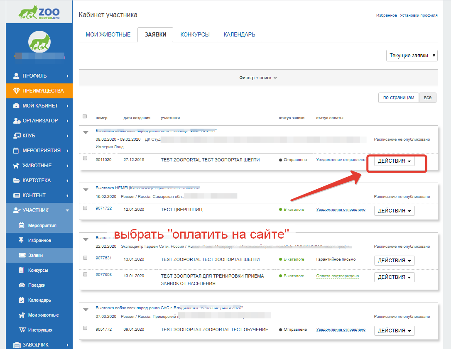Viewport: 451px width, 349px height.
Task: Click the pin icon beside Избранное in sidebar
Action: click(x=22, y=241)
